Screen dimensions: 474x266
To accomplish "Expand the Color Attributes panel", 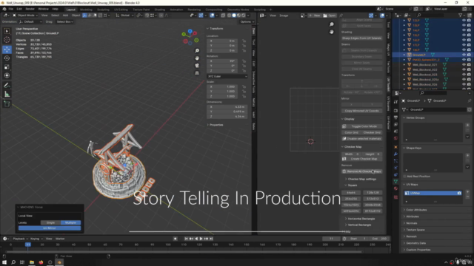I will pos(416,210).
